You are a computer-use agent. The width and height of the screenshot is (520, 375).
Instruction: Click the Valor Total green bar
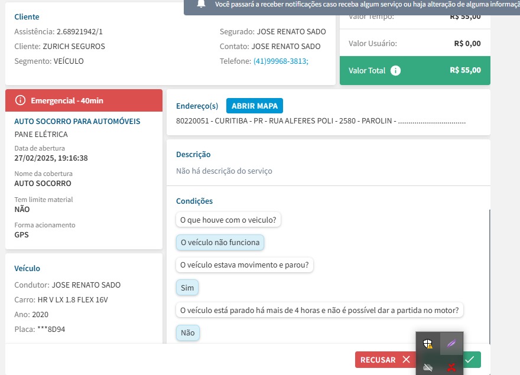(x=415, y=70)
